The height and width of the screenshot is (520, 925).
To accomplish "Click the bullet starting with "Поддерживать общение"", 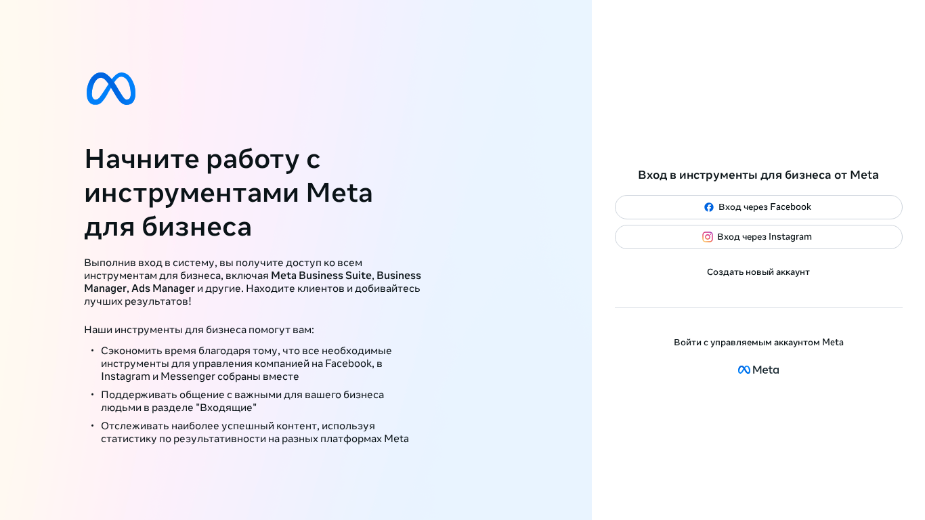I will (x=242, y=401).
